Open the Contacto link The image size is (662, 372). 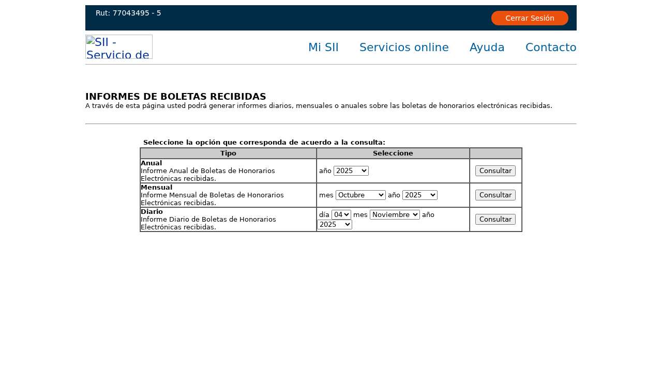click(x=551, y=48)
